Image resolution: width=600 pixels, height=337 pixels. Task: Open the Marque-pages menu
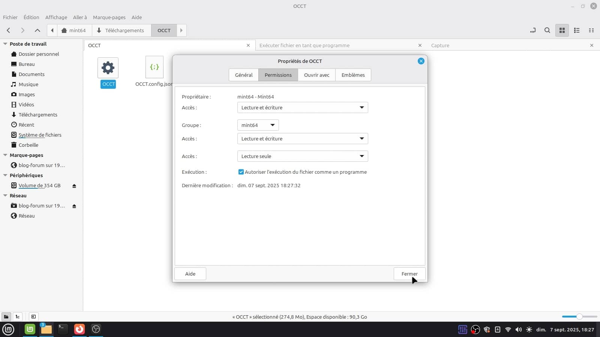pos(109,17)
